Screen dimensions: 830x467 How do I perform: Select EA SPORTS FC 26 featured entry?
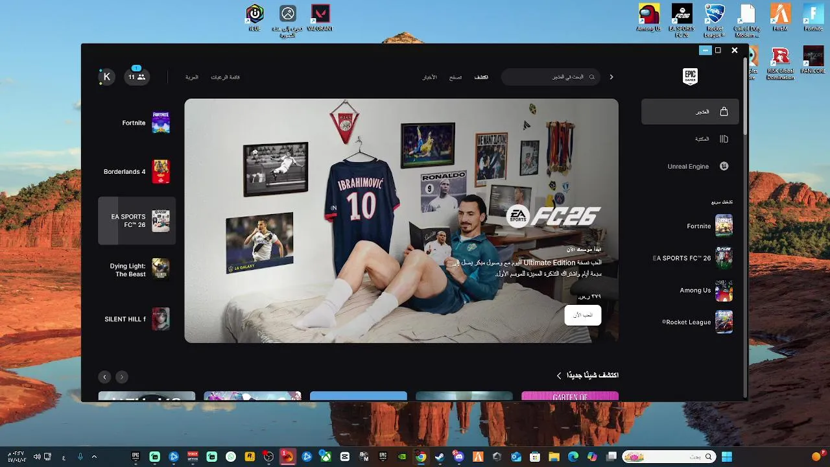137,221
